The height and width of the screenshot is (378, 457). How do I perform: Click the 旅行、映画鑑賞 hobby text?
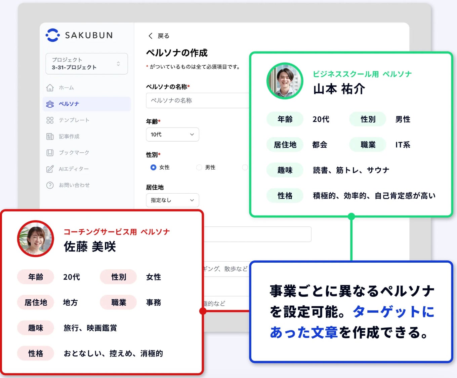click(x=90, y=328)
